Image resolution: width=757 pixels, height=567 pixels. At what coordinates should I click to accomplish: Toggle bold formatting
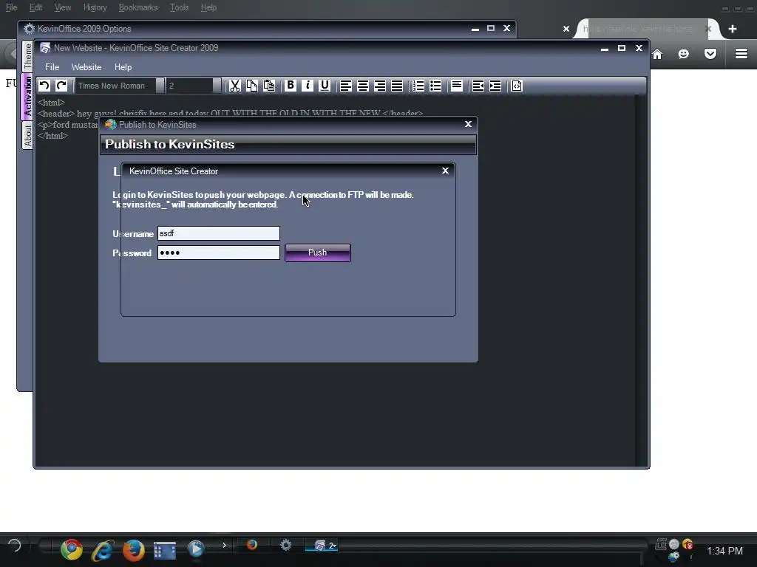tap(290, 86)
